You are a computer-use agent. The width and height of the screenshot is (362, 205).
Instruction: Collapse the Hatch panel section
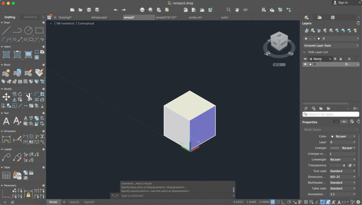coord(2,47)
